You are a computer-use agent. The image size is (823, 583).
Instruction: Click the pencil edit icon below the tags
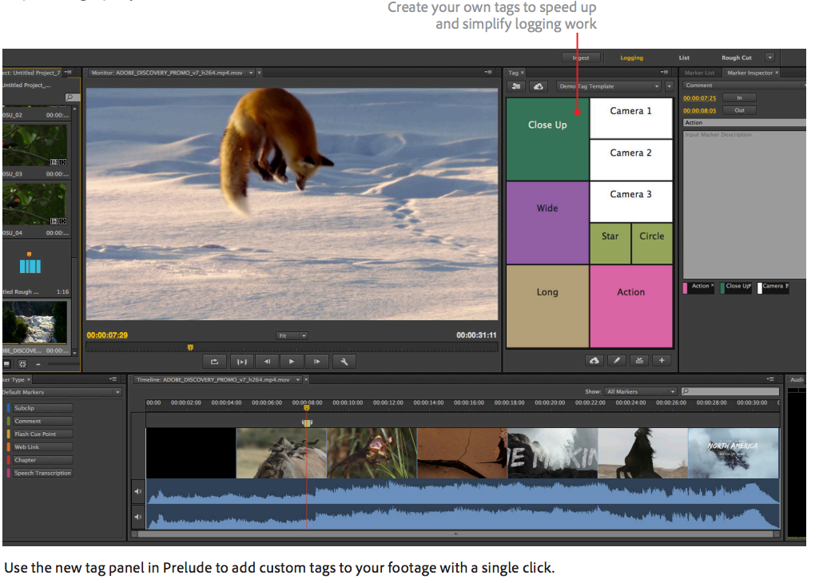click(617, 361)
